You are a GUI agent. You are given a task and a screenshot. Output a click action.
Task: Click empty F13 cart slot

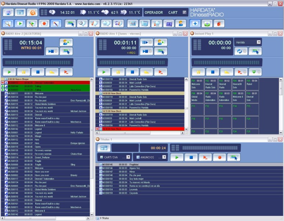tap(224, 109)
